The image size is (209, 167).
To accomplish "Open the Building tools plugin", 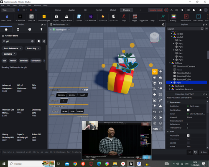I will (x=173, y=18).
